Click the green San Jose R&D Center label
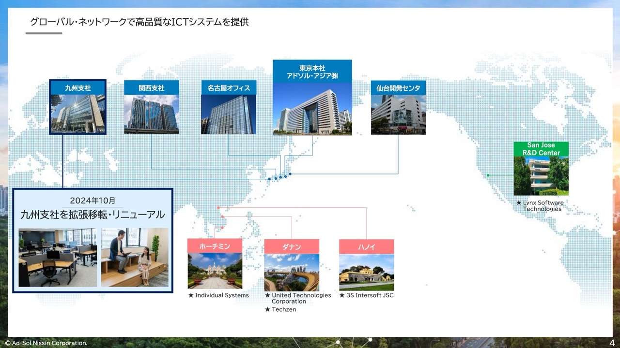This screenshot has width=620, height=348. [x=541, y=149]
